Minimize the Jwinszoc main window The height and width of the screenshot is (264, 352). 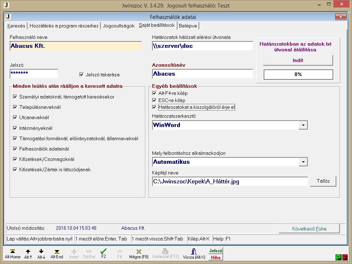click(319, 5)
